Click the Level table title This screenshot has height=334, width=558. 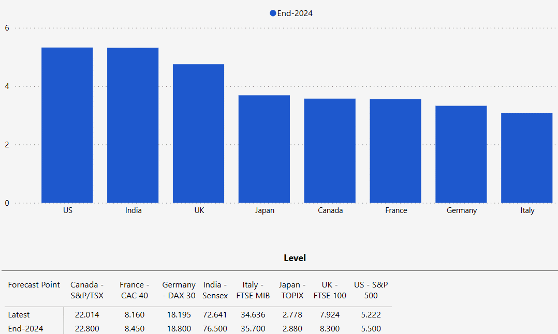click(295, 257)
